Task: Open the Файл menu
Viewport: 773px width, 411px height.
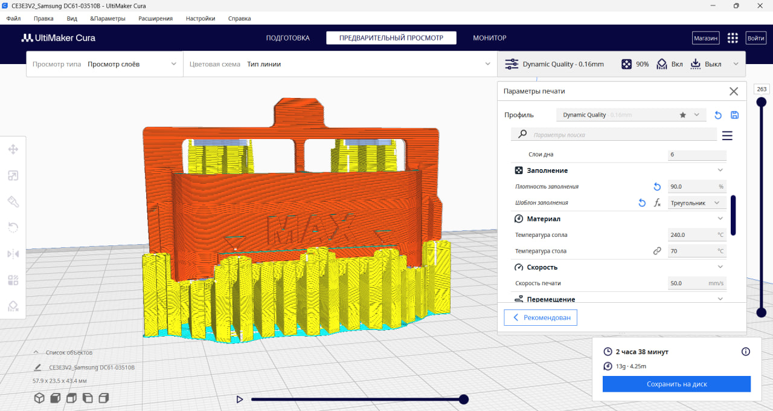Action: click(x=13, y=18)
